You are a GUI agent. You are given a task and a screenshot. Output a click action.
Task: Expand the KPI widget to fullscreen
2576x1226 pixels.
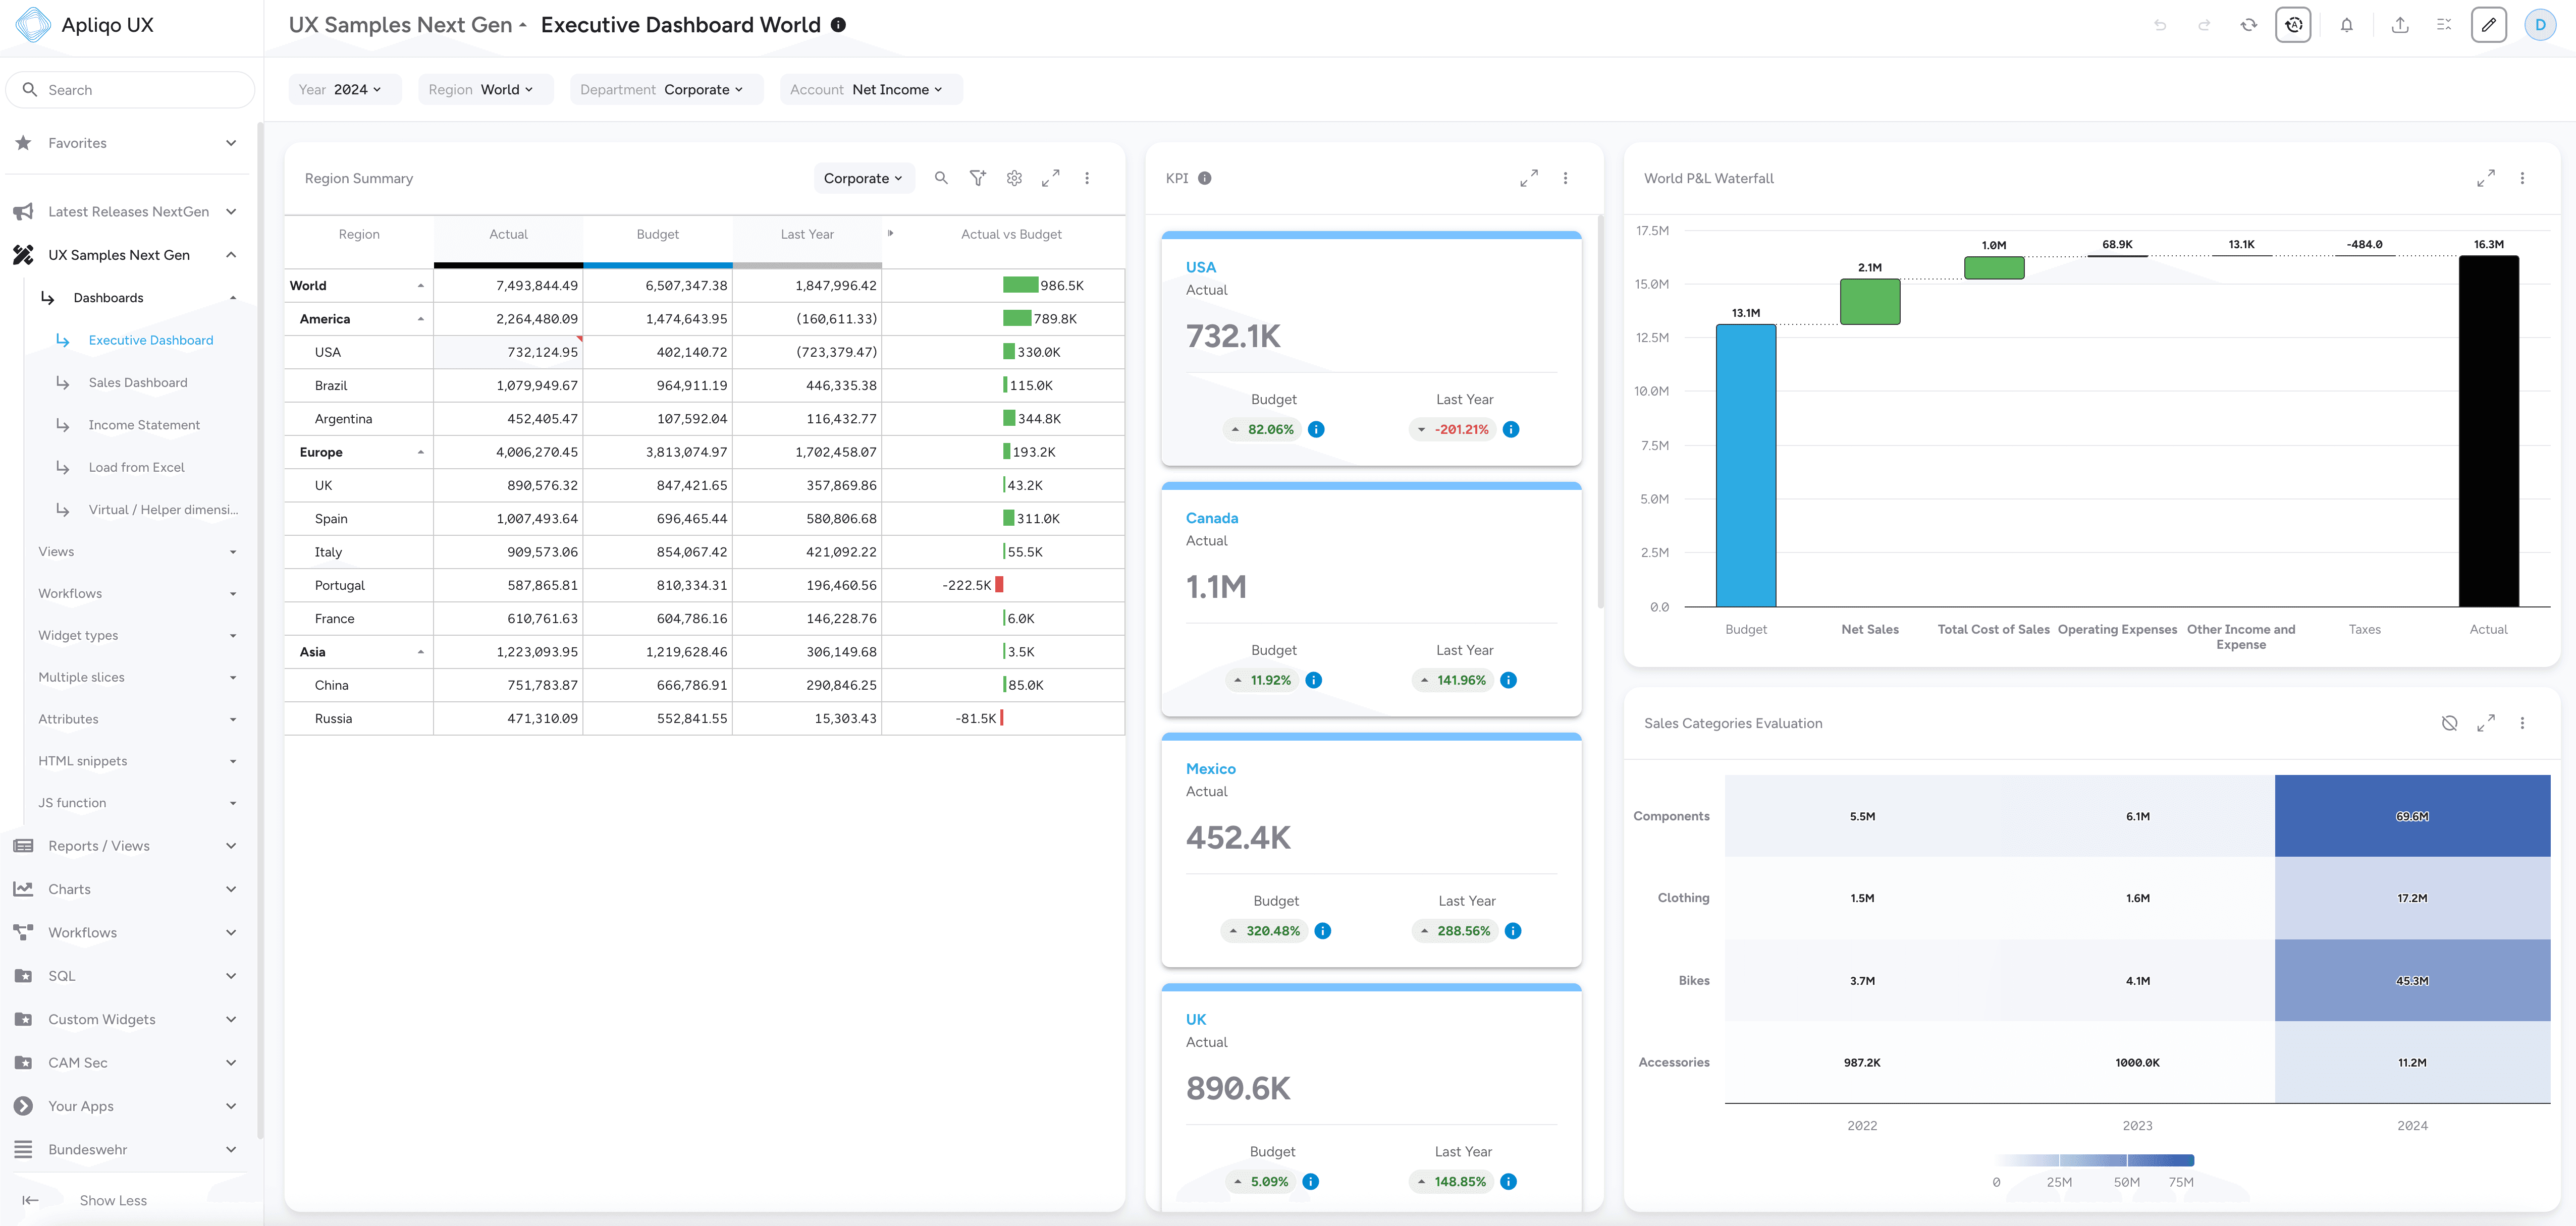coord(1528,178)
